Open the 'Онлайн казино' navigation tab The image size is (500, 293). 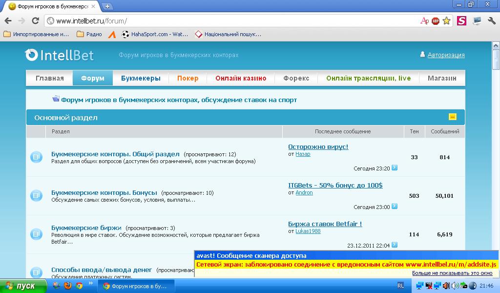point(241,78)
